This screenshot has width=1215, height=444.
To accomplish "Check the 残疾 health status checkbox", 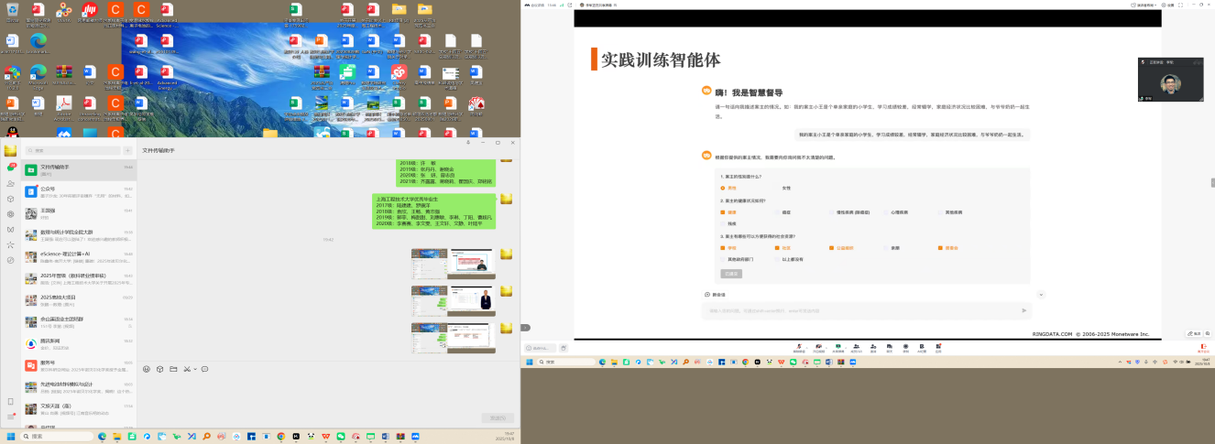I will pyautogui.click(x=723, y=223).
